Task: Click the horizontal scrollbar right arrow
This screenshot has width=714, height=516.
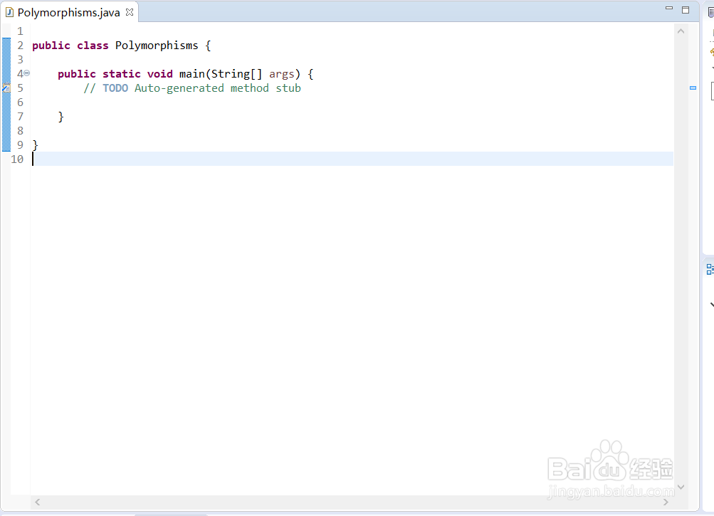Action: click(666, 502)
